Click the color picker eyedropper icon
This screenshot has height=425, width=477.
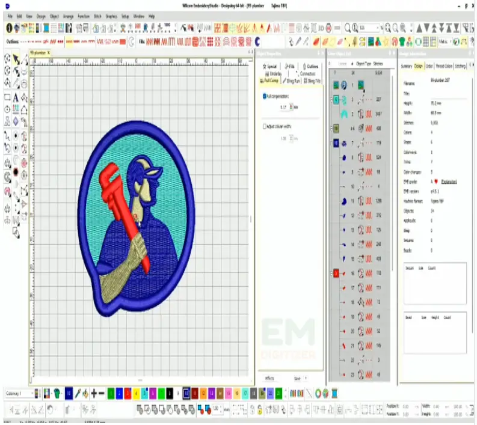(x=78, y=394)
